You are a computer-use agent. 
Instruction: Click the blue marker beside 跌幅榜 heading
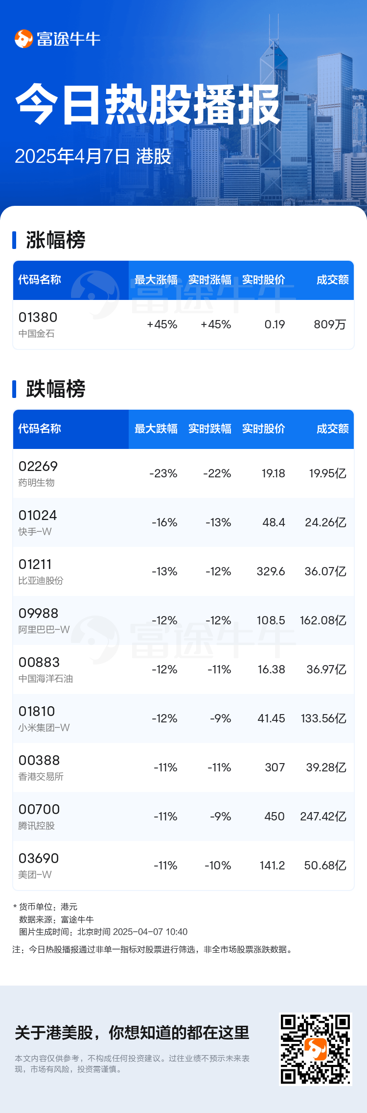coord(14,389)
